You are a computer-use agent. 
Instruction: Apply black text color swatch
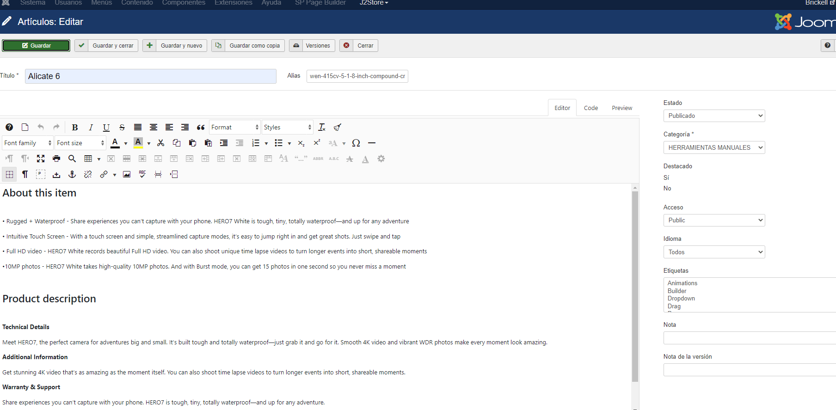(x=115, y=143)
